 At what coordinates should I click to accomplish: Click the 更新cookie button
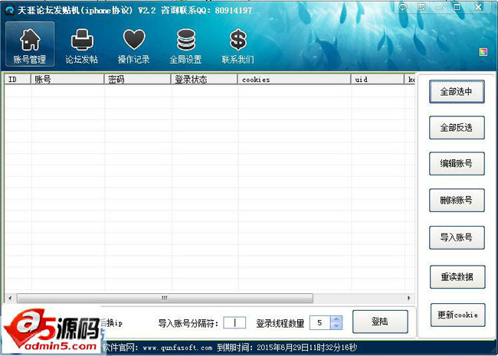click(x=457, y=315)
